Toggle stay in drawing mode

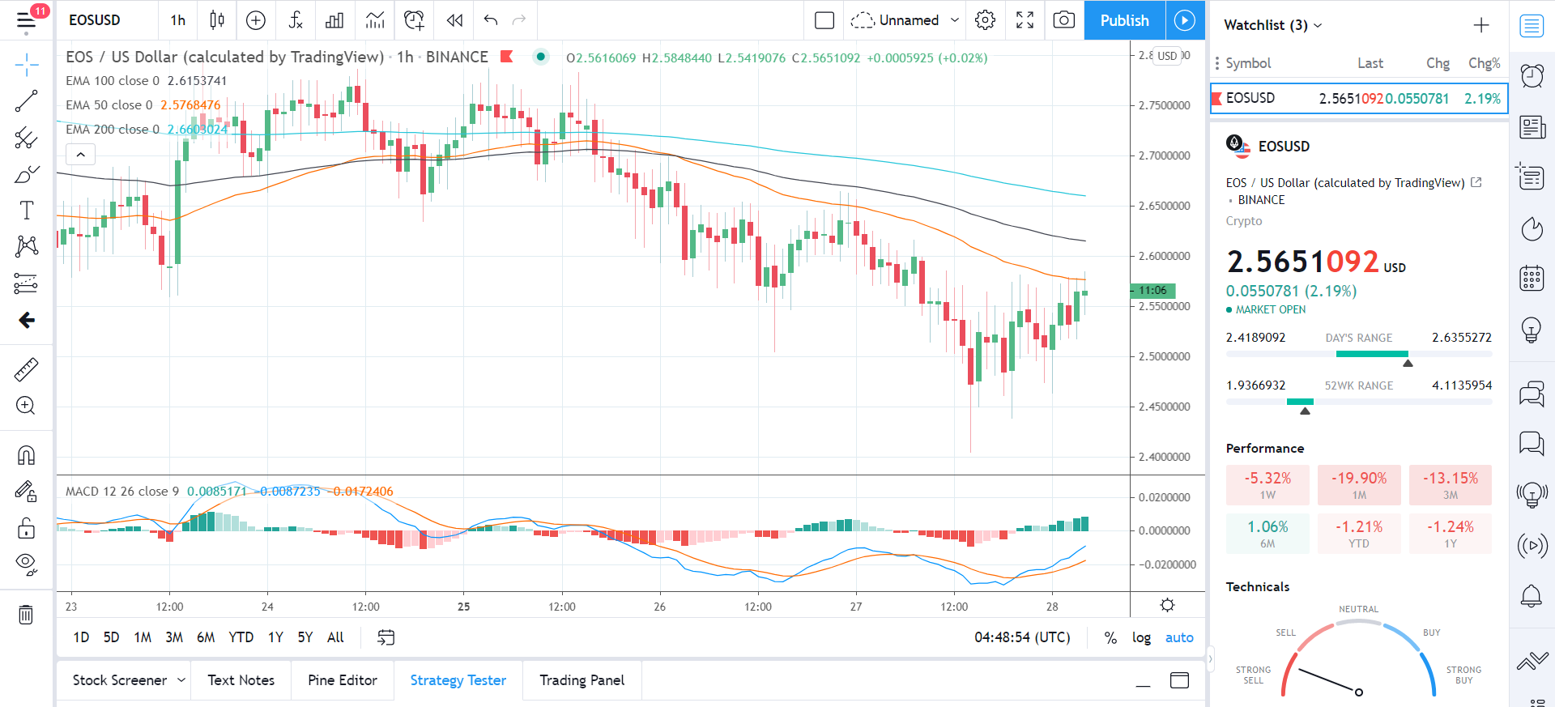pos(26,492)
